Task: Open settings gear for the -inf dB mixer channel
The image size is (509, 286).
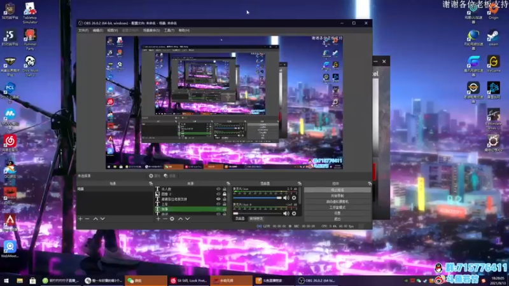Action: [294, 214]
